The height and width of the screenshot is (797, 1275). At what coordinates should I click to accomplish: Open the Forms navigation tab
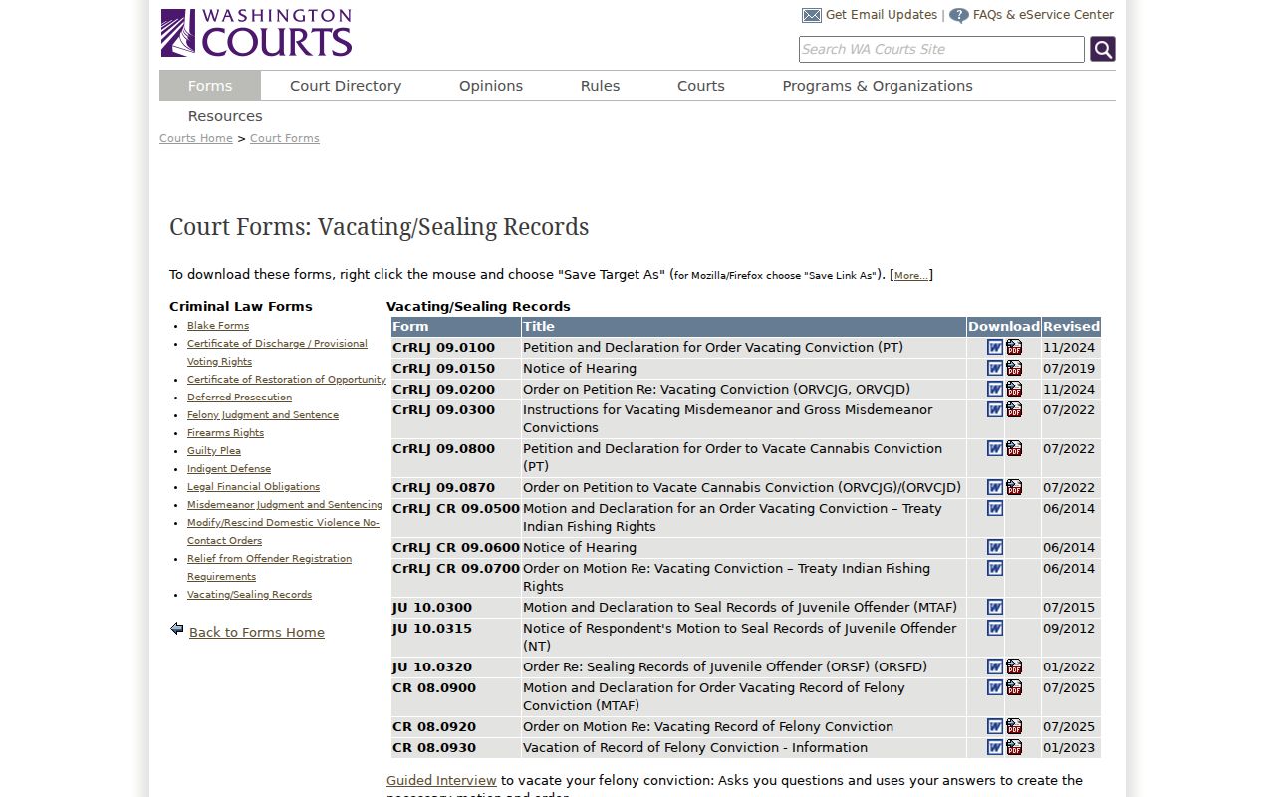point(210,86)
